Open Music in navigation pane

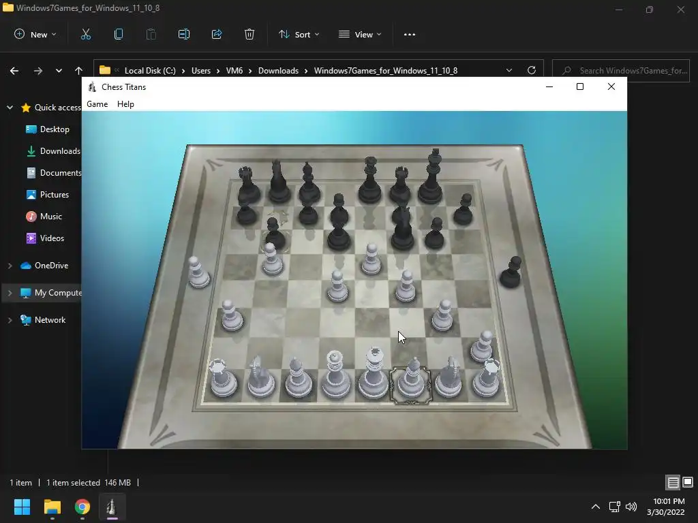click(50, 216)
